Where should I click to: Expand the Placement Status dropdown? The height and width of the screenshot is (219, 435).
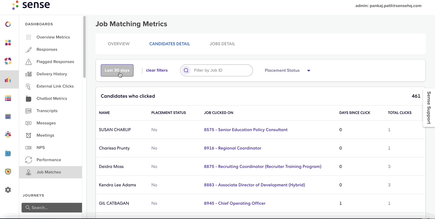pos(288,70)
